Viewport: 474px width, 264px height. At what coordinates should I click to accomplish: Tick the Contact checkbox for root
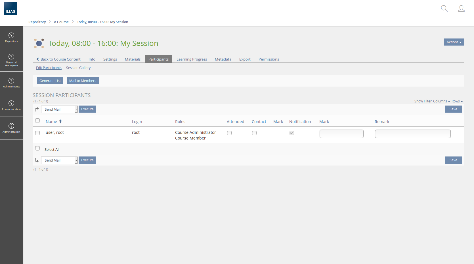pos(254,133)
